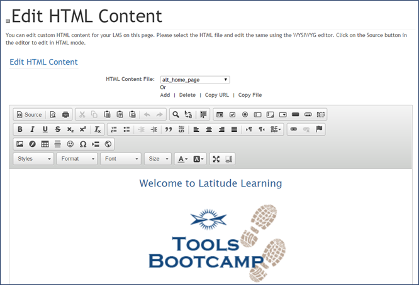Center align text

coord(209,129)
